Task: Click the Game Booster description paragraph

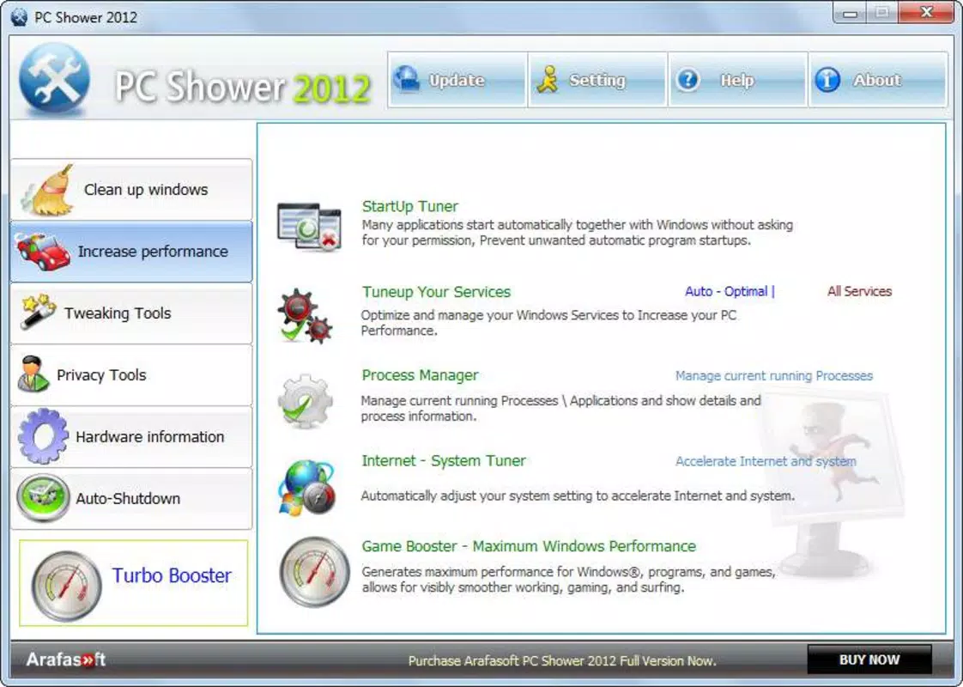Action: click(569, 580)
